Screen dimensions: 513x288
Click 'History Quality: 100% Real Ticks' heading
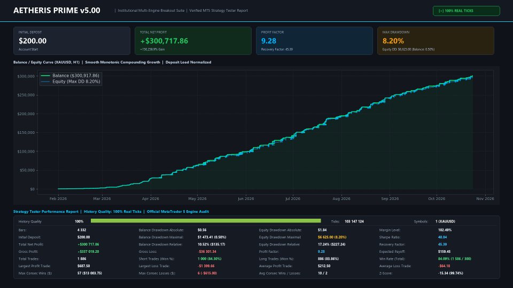(113, 212)
